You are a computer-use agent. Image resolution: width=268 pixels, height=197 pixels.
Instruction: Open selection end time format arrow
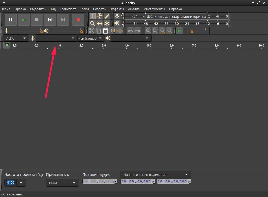190,181
